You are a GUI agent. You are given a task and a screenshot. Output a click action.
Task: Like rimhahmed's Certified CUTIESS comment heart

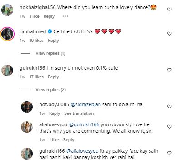point(169,34)
